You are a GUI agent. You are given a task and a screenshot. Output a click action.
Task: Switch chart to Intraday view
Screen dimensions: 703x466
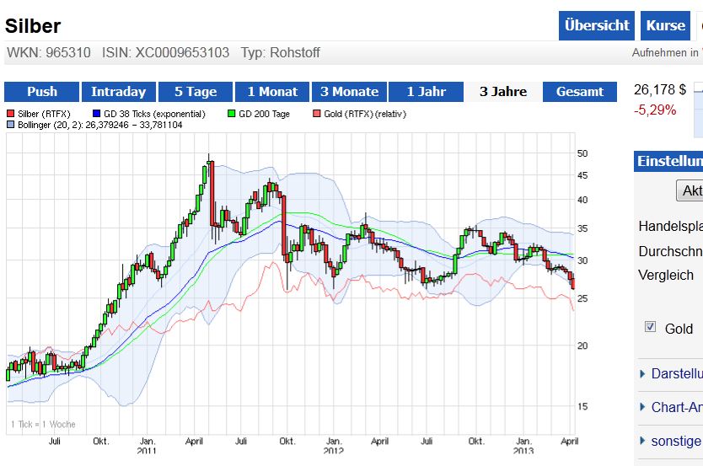(x=118, y=92)
